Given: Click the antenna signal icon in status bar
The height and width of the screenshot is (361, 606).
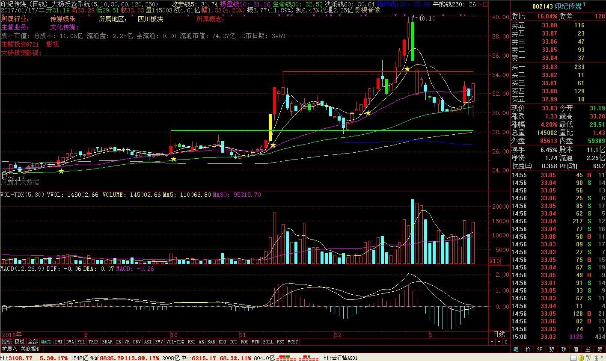Looking at the screenshot, I should pos(589,358).
